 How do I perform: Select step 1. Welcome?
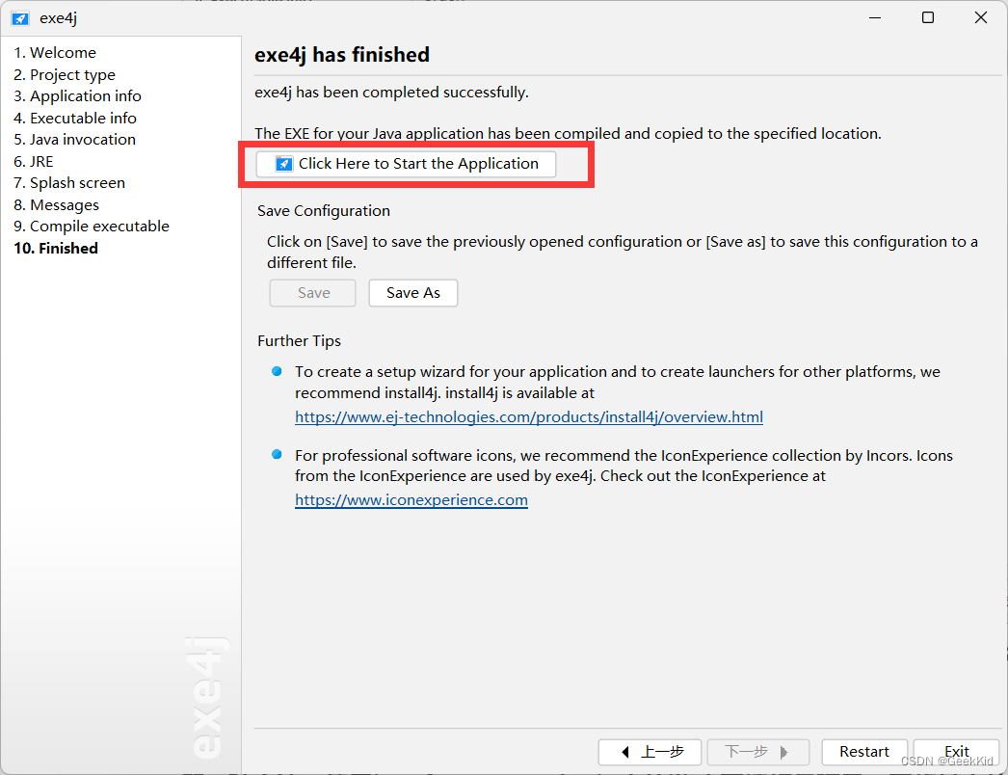tap(55, 53)
